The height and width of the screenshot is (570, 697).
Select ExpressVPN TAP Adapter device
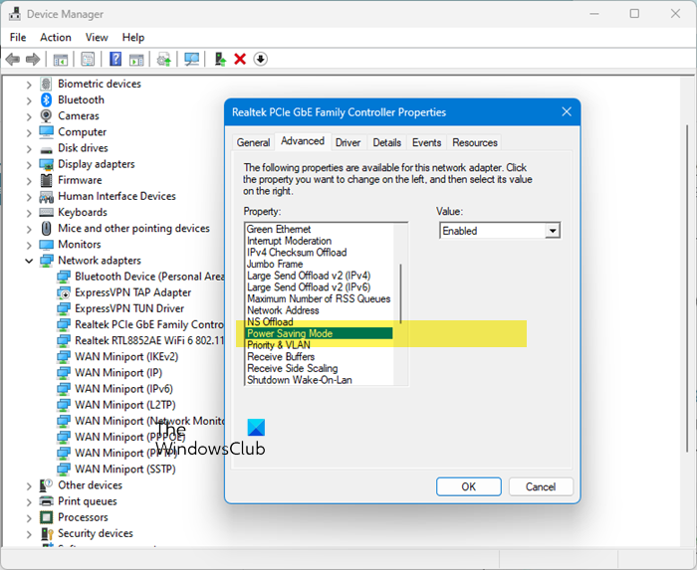pyautogui.click(x=132, y=292)
